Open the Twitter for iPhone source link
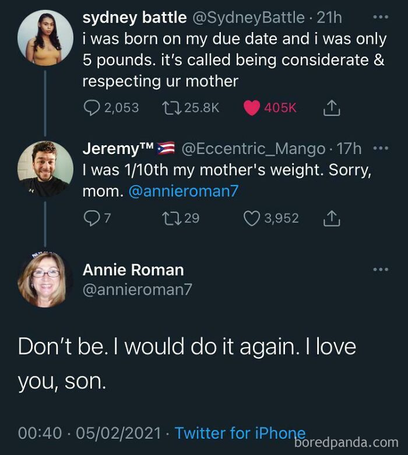This screenshot has height=455, width=408. pyautogui.click(x=240, y=433)
